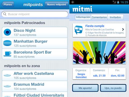Tap the mitmi logo in the header
The height and width of the screenshot is (97, 129).
(82, 9)
